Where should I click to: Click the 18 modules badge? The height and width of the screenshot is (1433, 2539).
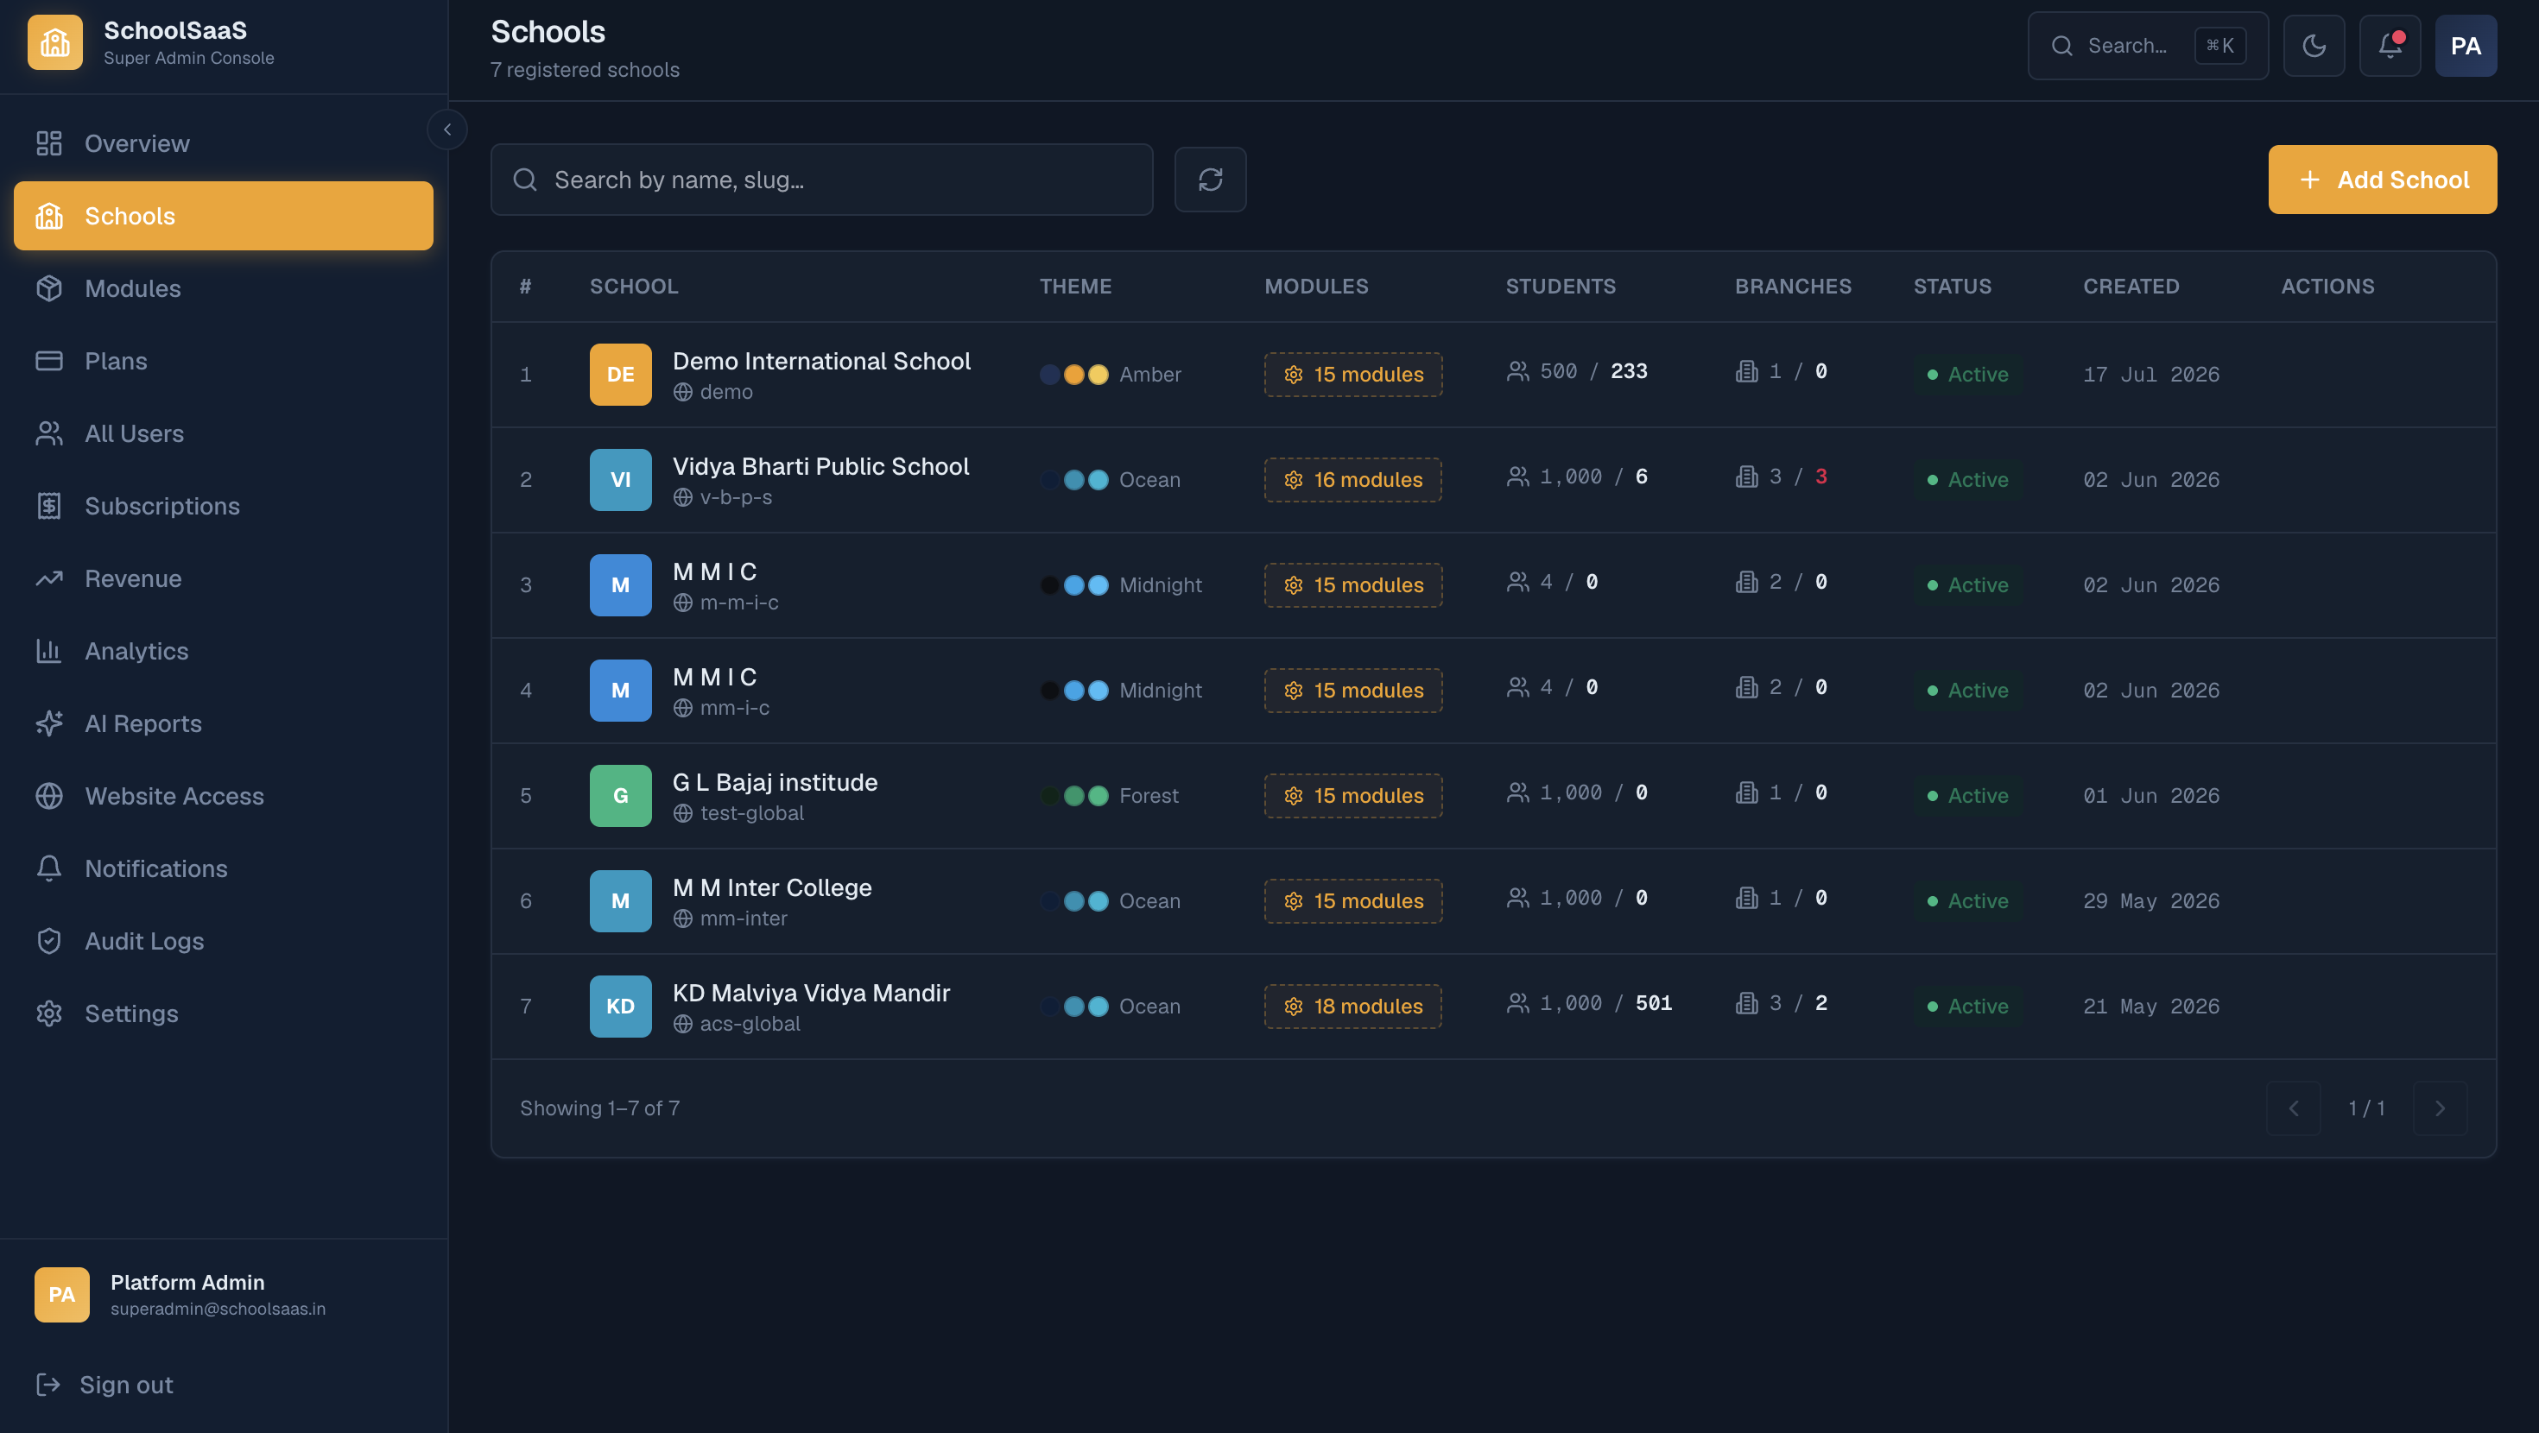coord(1353,1007)
